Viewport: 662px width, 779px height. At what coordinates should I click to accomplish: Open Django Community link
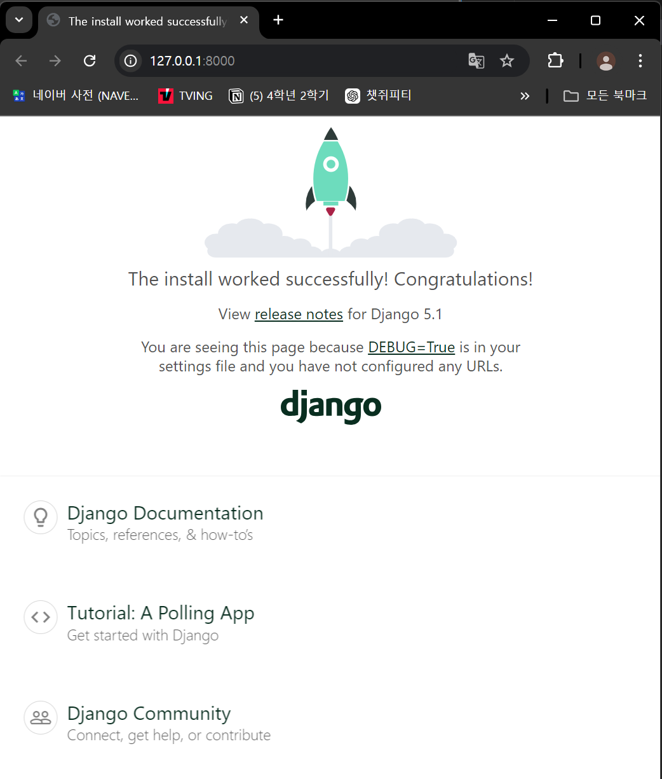(149, 714)
